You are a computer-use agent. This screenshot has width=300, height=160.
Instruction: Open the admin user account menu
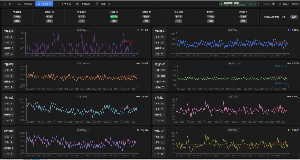289,4
